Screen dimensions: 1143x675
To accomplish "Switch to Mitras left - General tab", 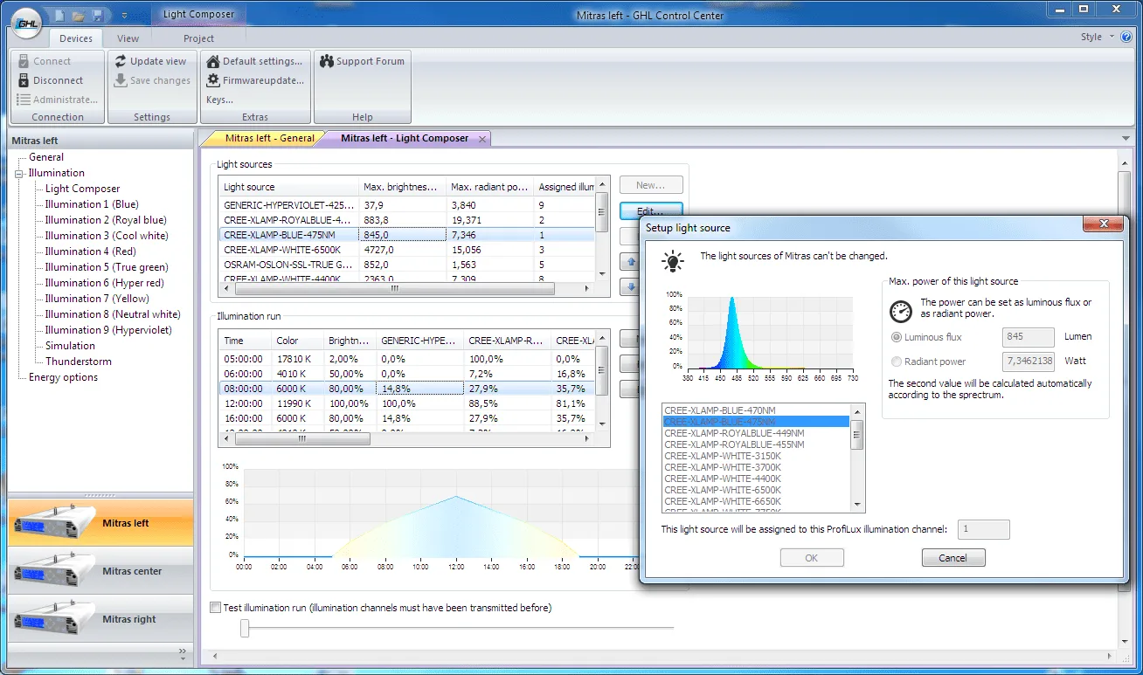I will click(x=269, y=138).
